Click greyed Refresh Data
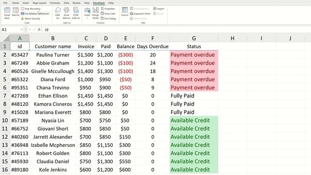The height and width of the screenshot is (175, 311). 138,18
